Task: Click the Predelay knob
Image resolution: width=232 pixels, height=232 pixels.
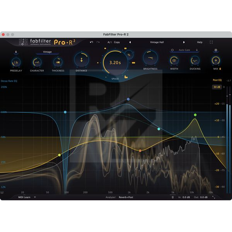Action: (16, 62)
